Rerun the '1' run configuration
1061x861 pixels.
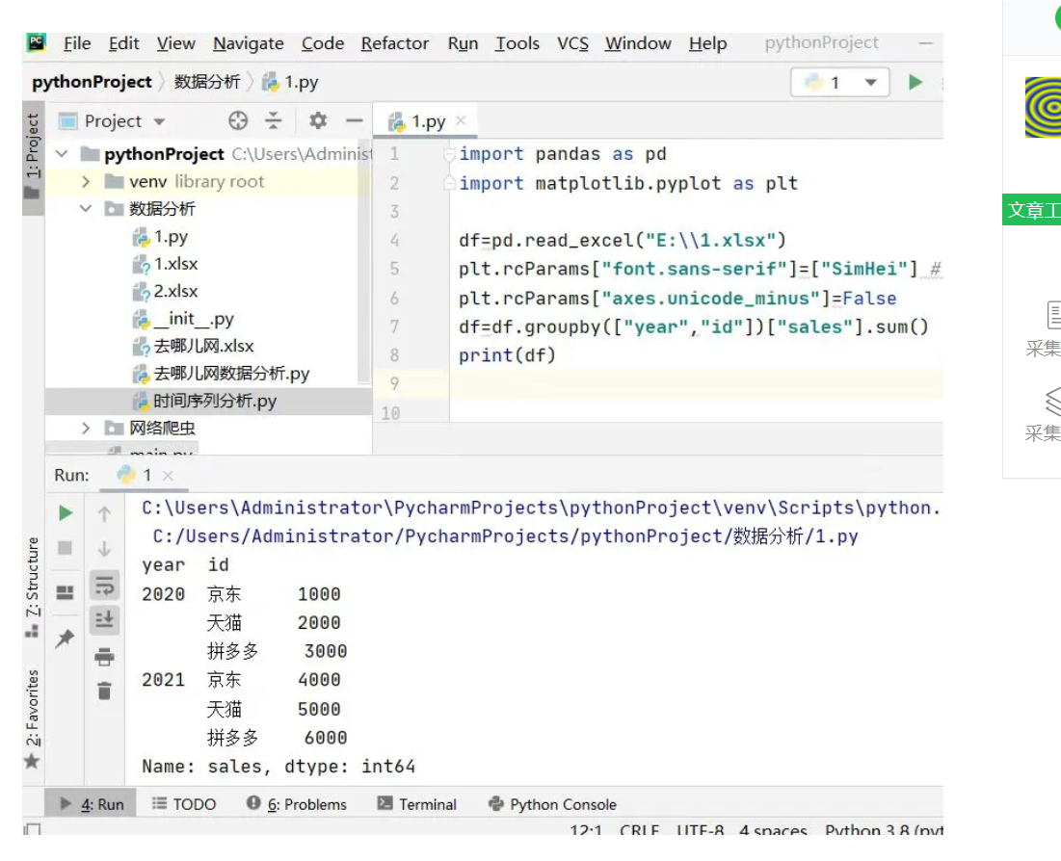[65, 512]
